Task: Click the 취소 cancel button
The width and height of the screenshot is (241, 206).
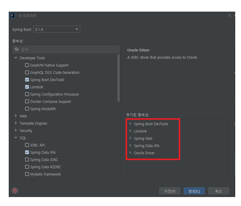Action: click(x=219, y=191)
